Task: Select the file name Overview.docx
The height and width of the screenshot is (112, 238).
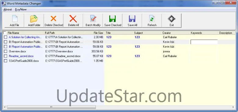Action: tap(17, 51)
